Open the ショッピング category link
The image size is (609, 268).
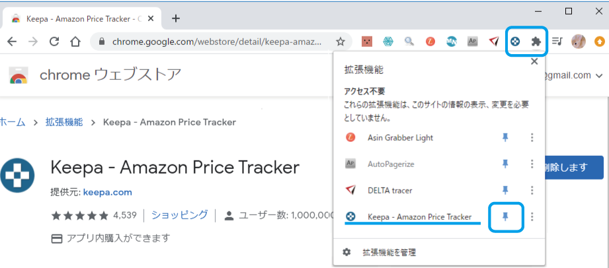point(179,215)
